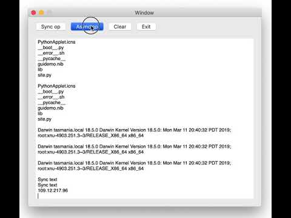Click the first Darwin tasmania.local line
Viewport: 291px width, 218px height.
point(134,130)
